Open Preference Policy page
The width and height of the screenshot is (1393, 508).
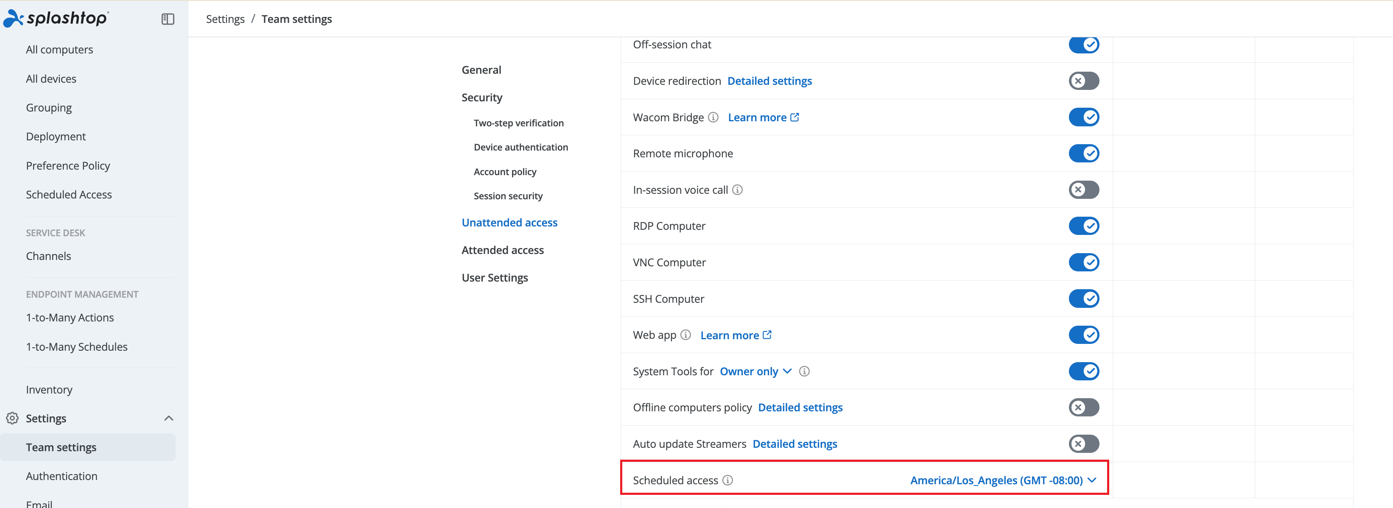click(x=68, y=166)
